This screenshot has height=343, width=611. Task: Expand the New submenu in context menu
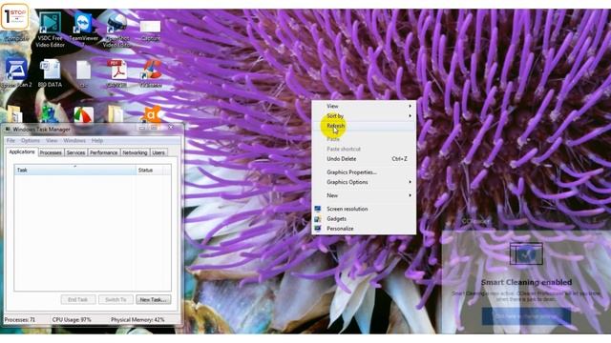tap(364, 195)
